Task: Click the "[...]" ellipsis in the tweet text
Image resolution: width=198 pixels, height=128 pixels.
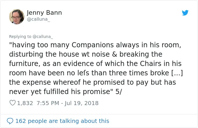Action: pyautogui.click(x=177, y=73)
